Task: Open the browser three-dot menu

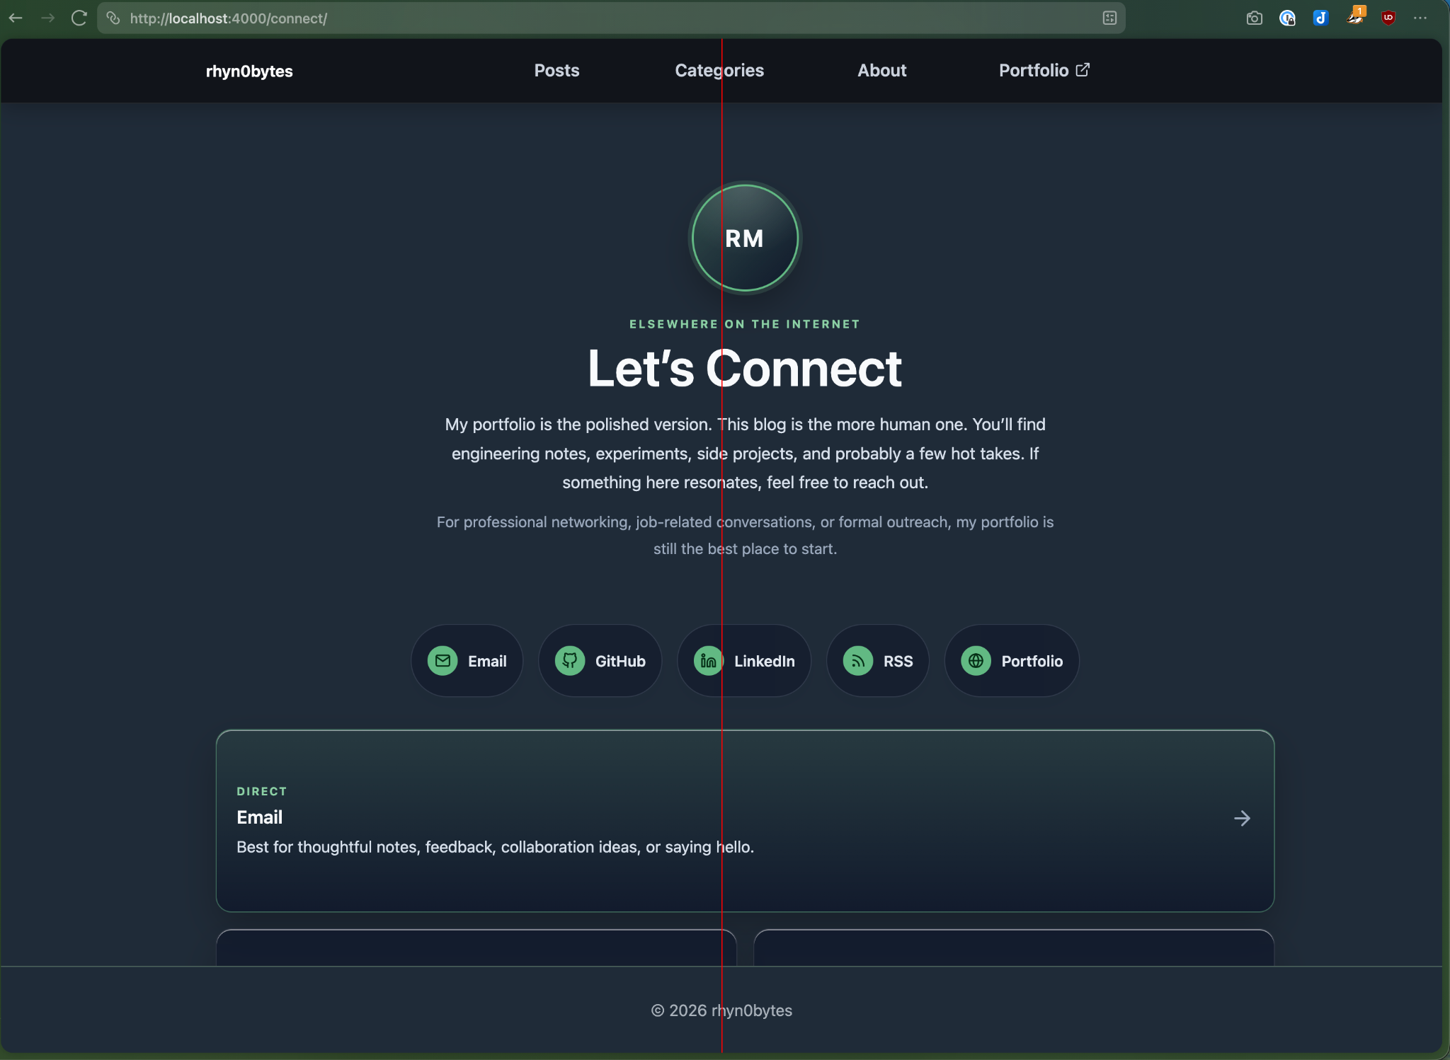Action: click(x=1420, y=18)
